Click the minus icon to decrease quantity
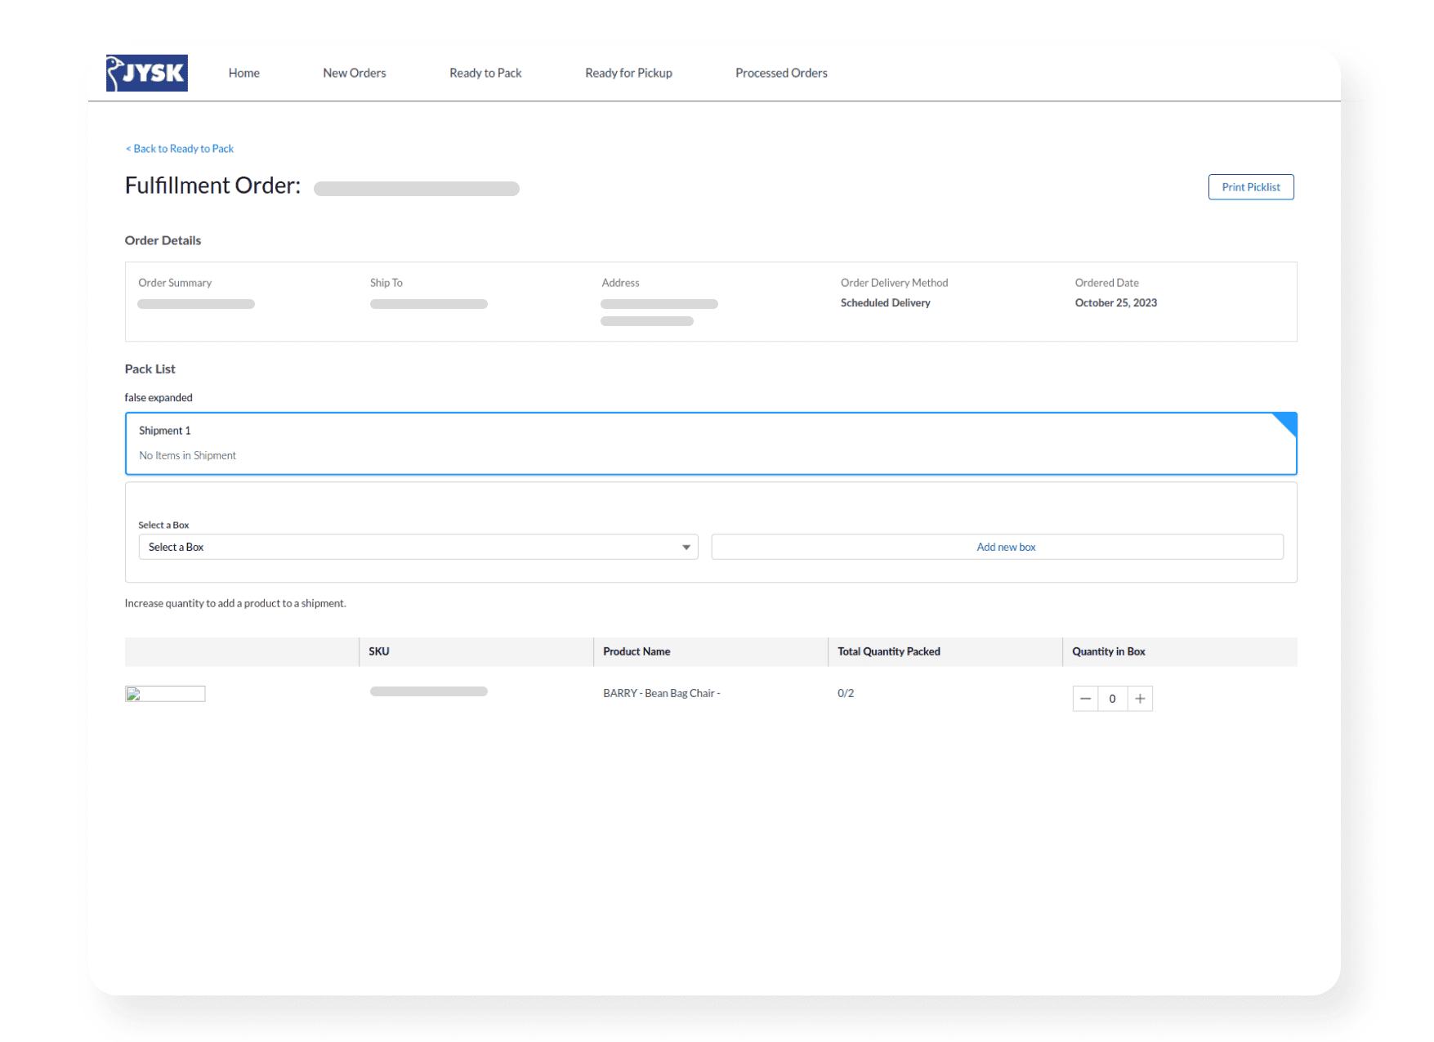 pyautogui.click(x=1085, y=699)
